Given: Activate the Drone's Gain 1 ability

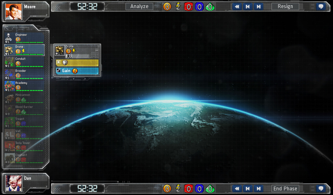Looking at the screenshot, I should point(77,71).
